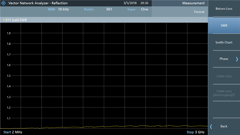Click the 1.5 y-axis scale label
This screenshot has height=135, width=240.
pos(9,76)
